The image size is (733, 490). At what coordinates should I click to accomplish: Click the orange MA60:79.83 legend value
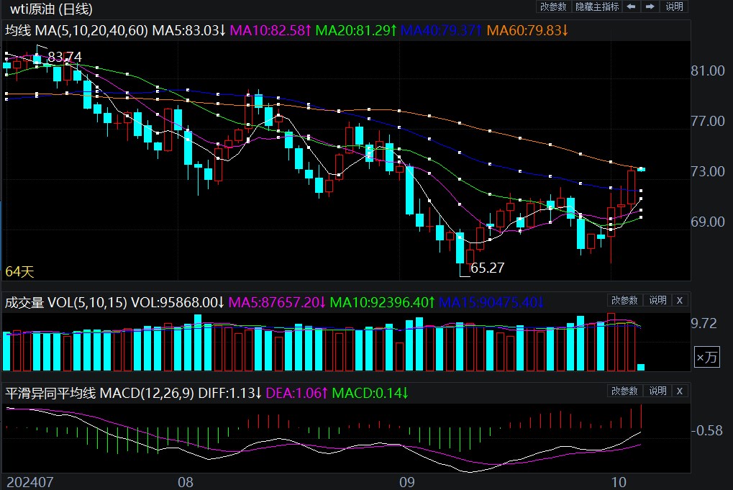click(527, 31)
